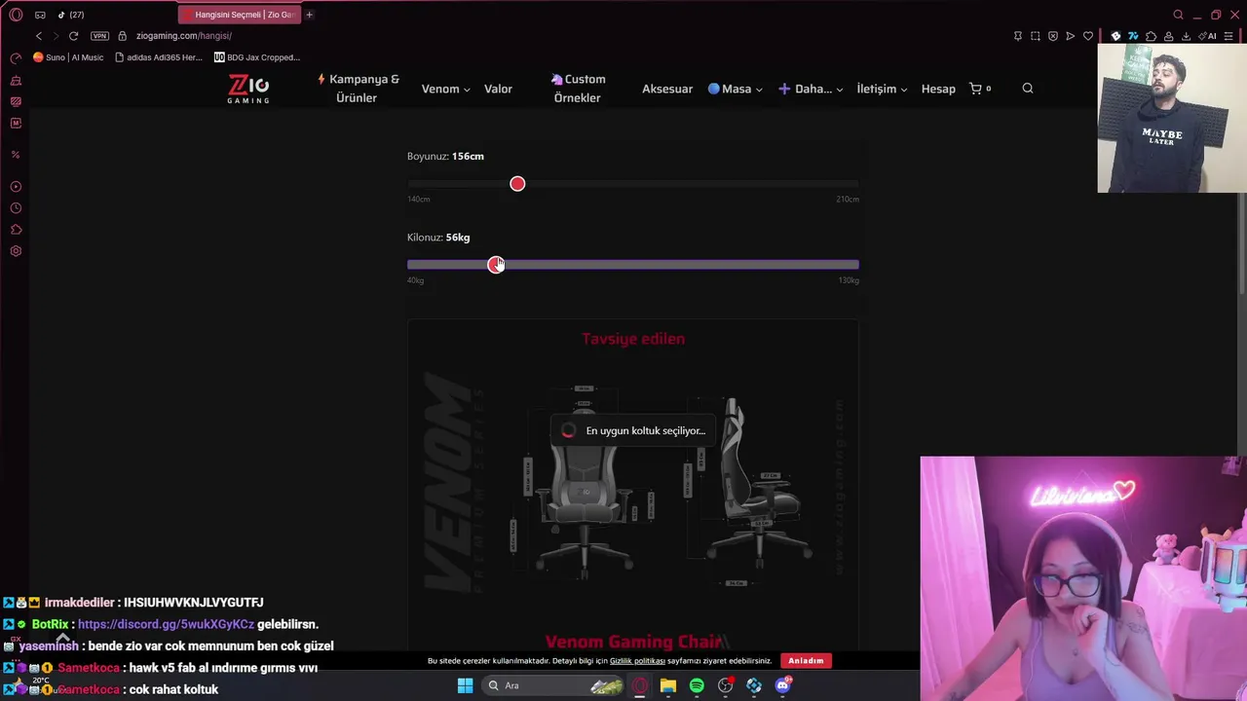
Task: Open the sidebar player icon
Action: (16, 187)
